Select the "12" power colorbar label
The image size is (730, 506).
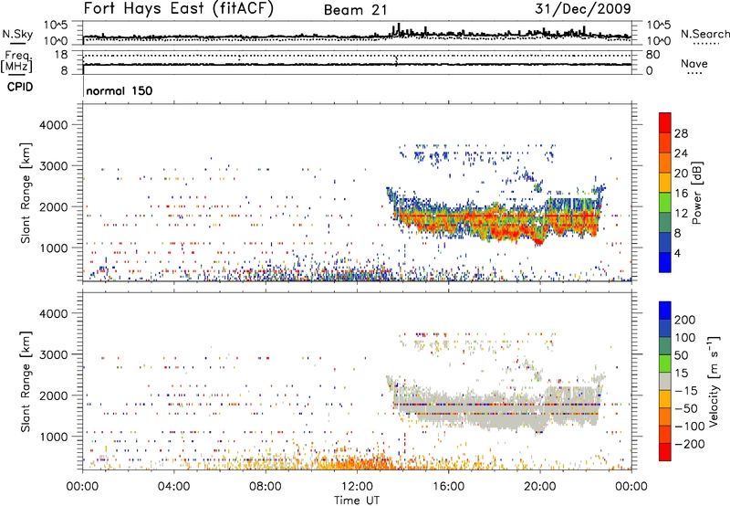click(681, 214)
